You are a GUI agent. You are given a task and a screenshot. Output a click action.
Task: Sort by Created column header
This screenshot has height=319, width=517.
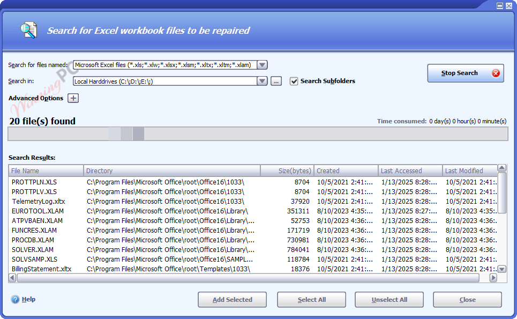(346, 170)
